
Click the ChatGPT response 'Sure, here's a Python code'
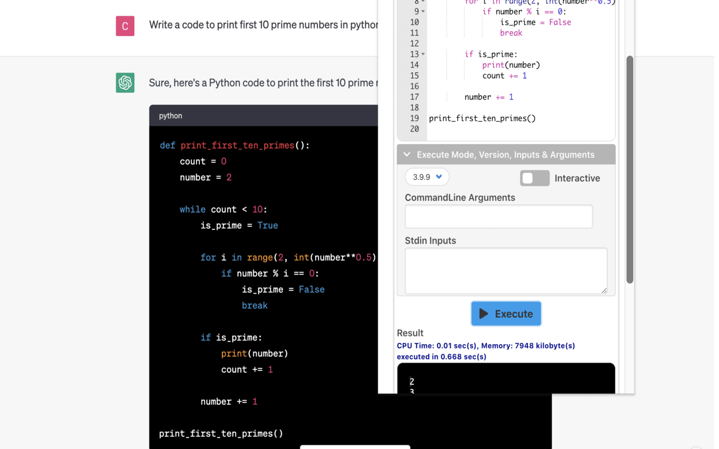(x=263, y=83)
